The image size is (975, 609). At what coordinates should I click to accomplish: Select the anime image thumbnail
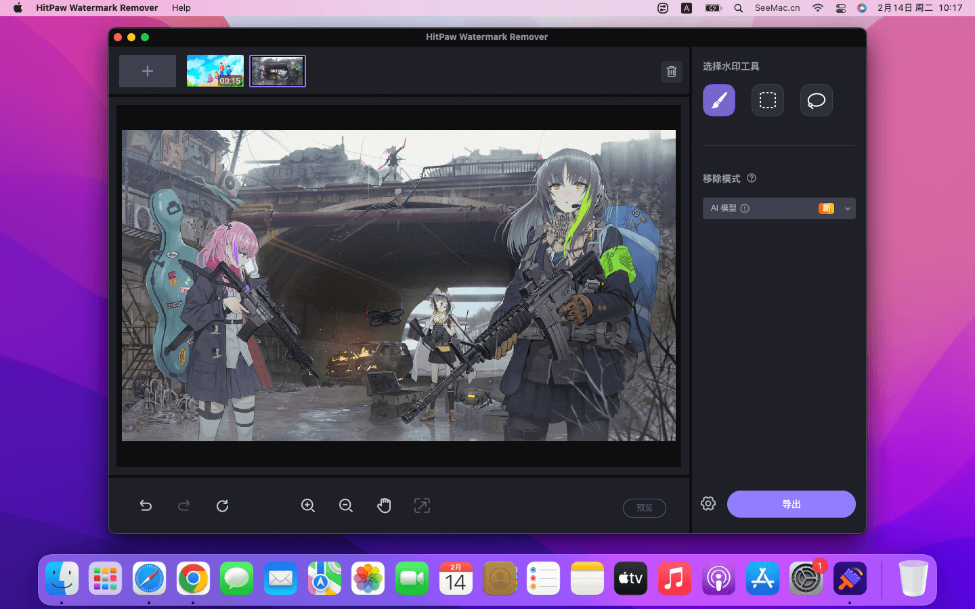click(278, 71)
